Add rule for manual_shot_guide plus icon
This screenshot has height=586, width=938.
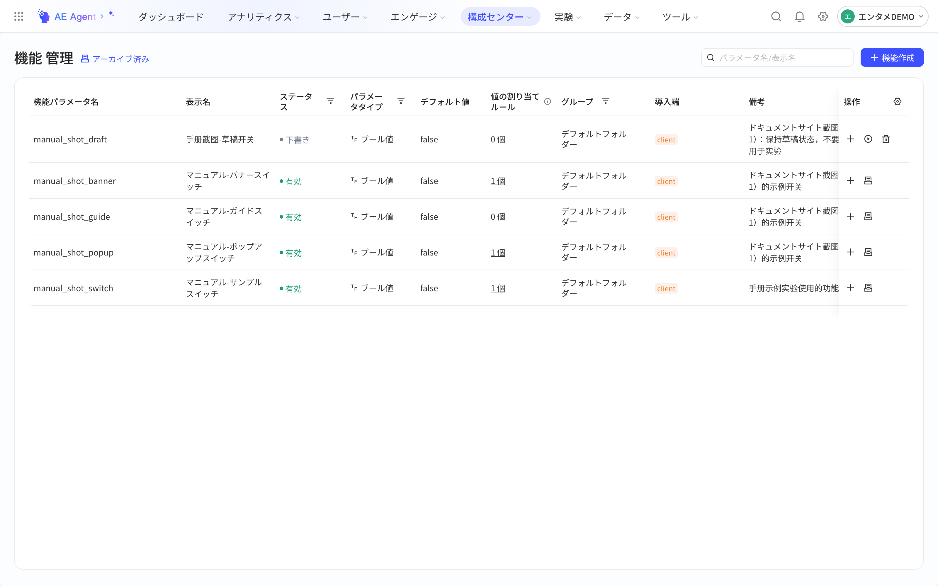pyautogui.click(x=850, y=216)
